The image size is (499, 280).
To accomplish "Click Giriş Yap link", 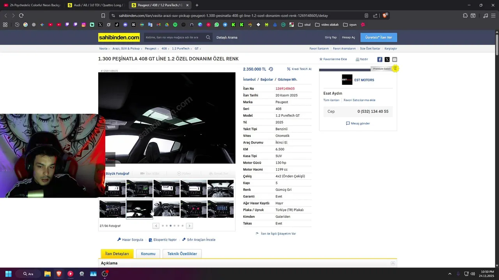I will [331, 37].
